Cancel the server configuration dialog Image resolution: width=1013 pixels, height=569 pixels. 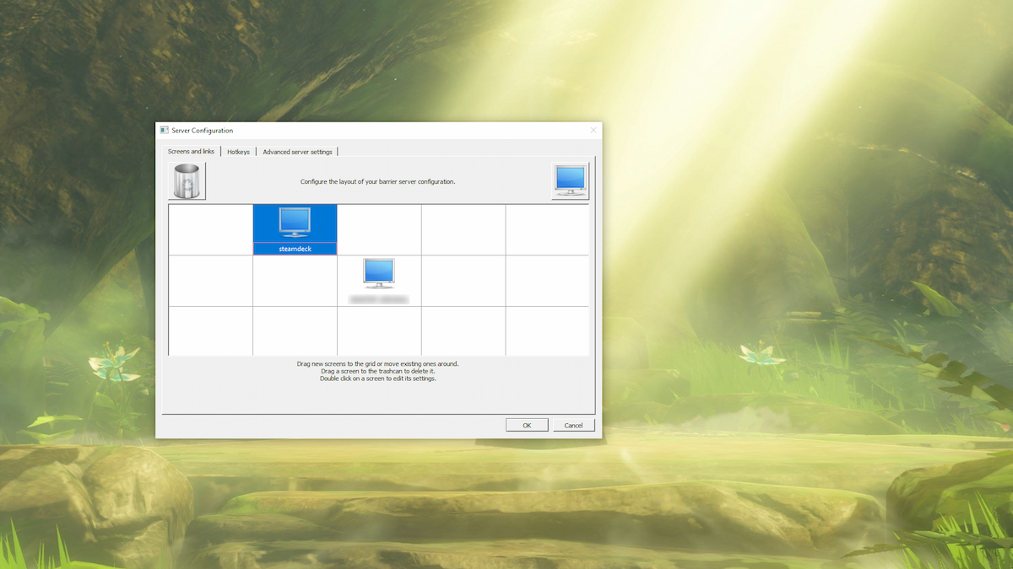[x=573, y=425]
